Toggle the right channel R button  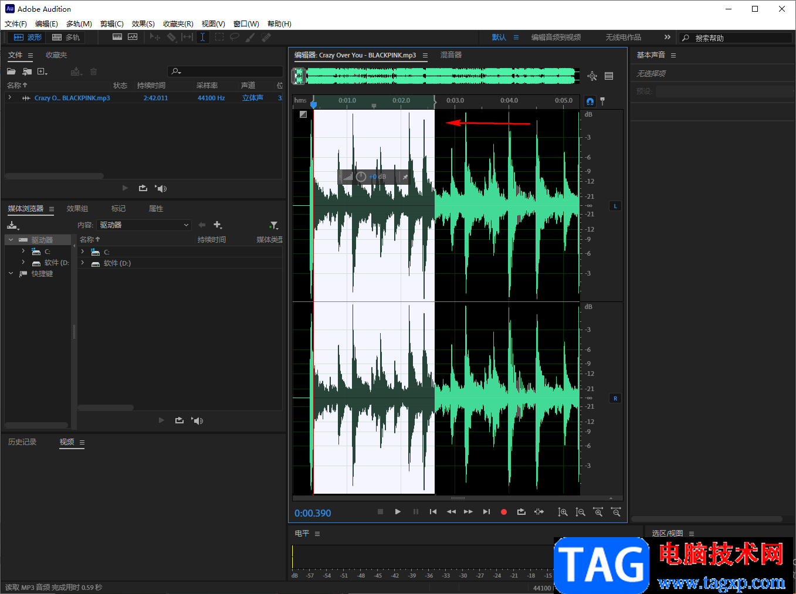coord(615,398)
